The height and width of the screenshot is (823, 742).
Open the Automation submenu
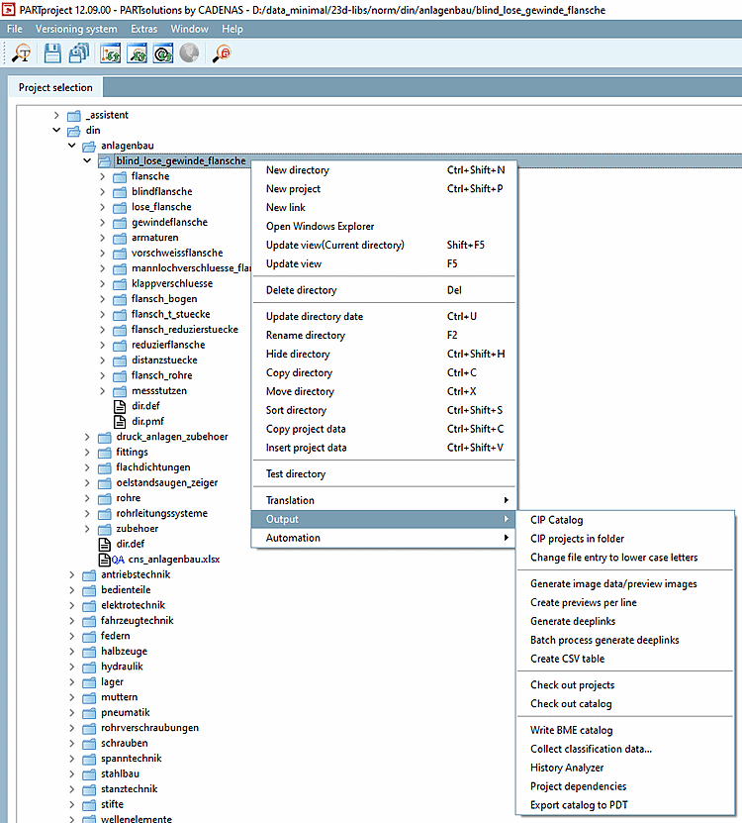click(x=384, y=538)
